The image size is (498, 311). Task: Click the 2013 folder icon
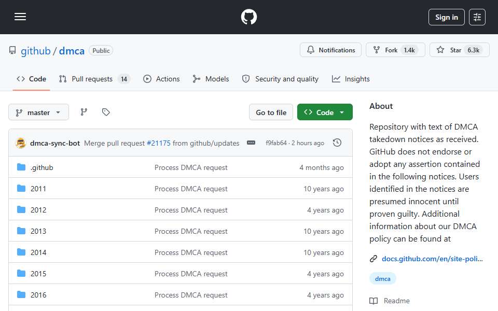(x=21, y=231)
